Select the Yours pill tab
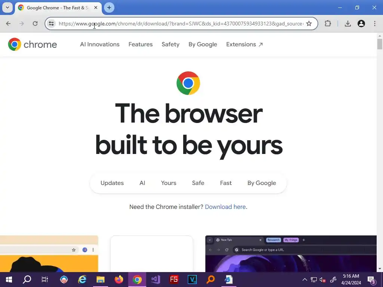383x287 pixels. tap(169, 183)
